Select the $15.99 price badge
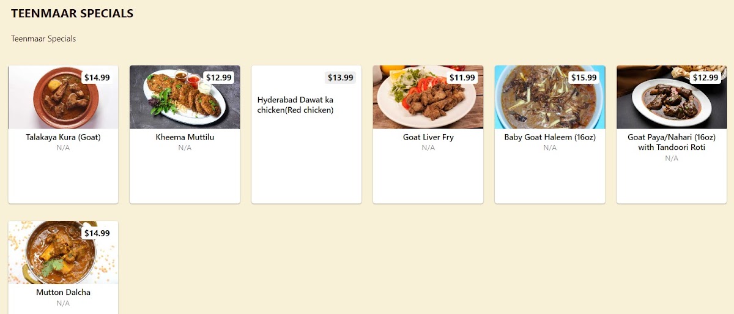This screenshot has height=314, width=734. [x=584, y=78]
